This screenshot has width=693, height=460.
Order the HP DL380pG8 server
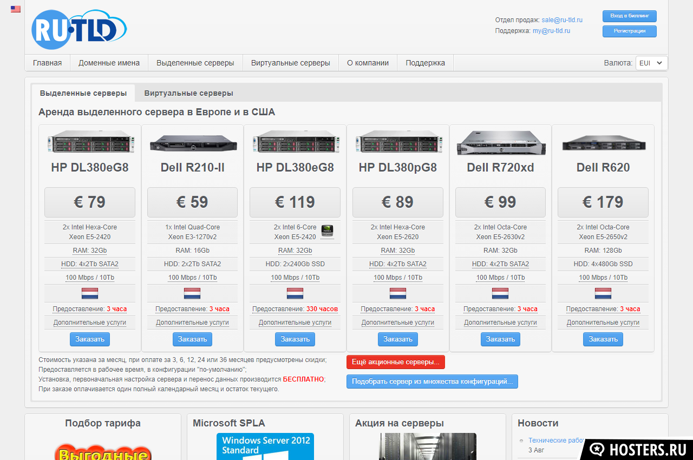(x=398, y=339)
